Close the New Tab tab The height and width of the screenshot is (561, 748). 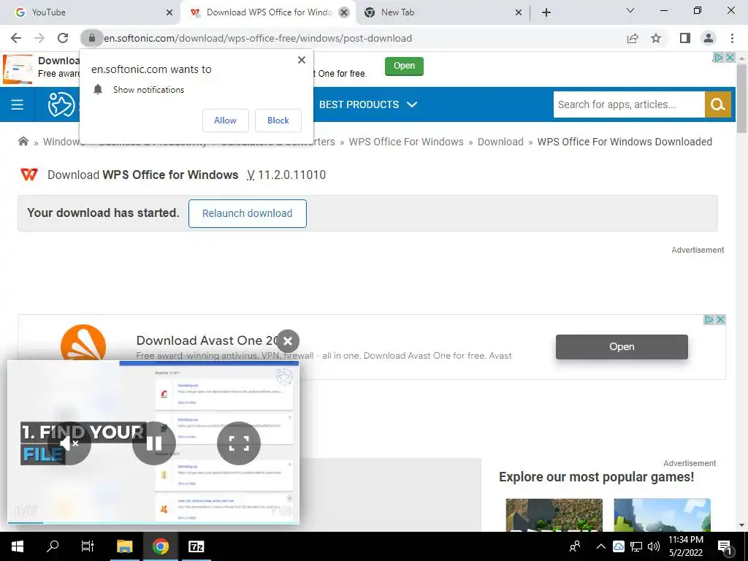click(519, 12)
